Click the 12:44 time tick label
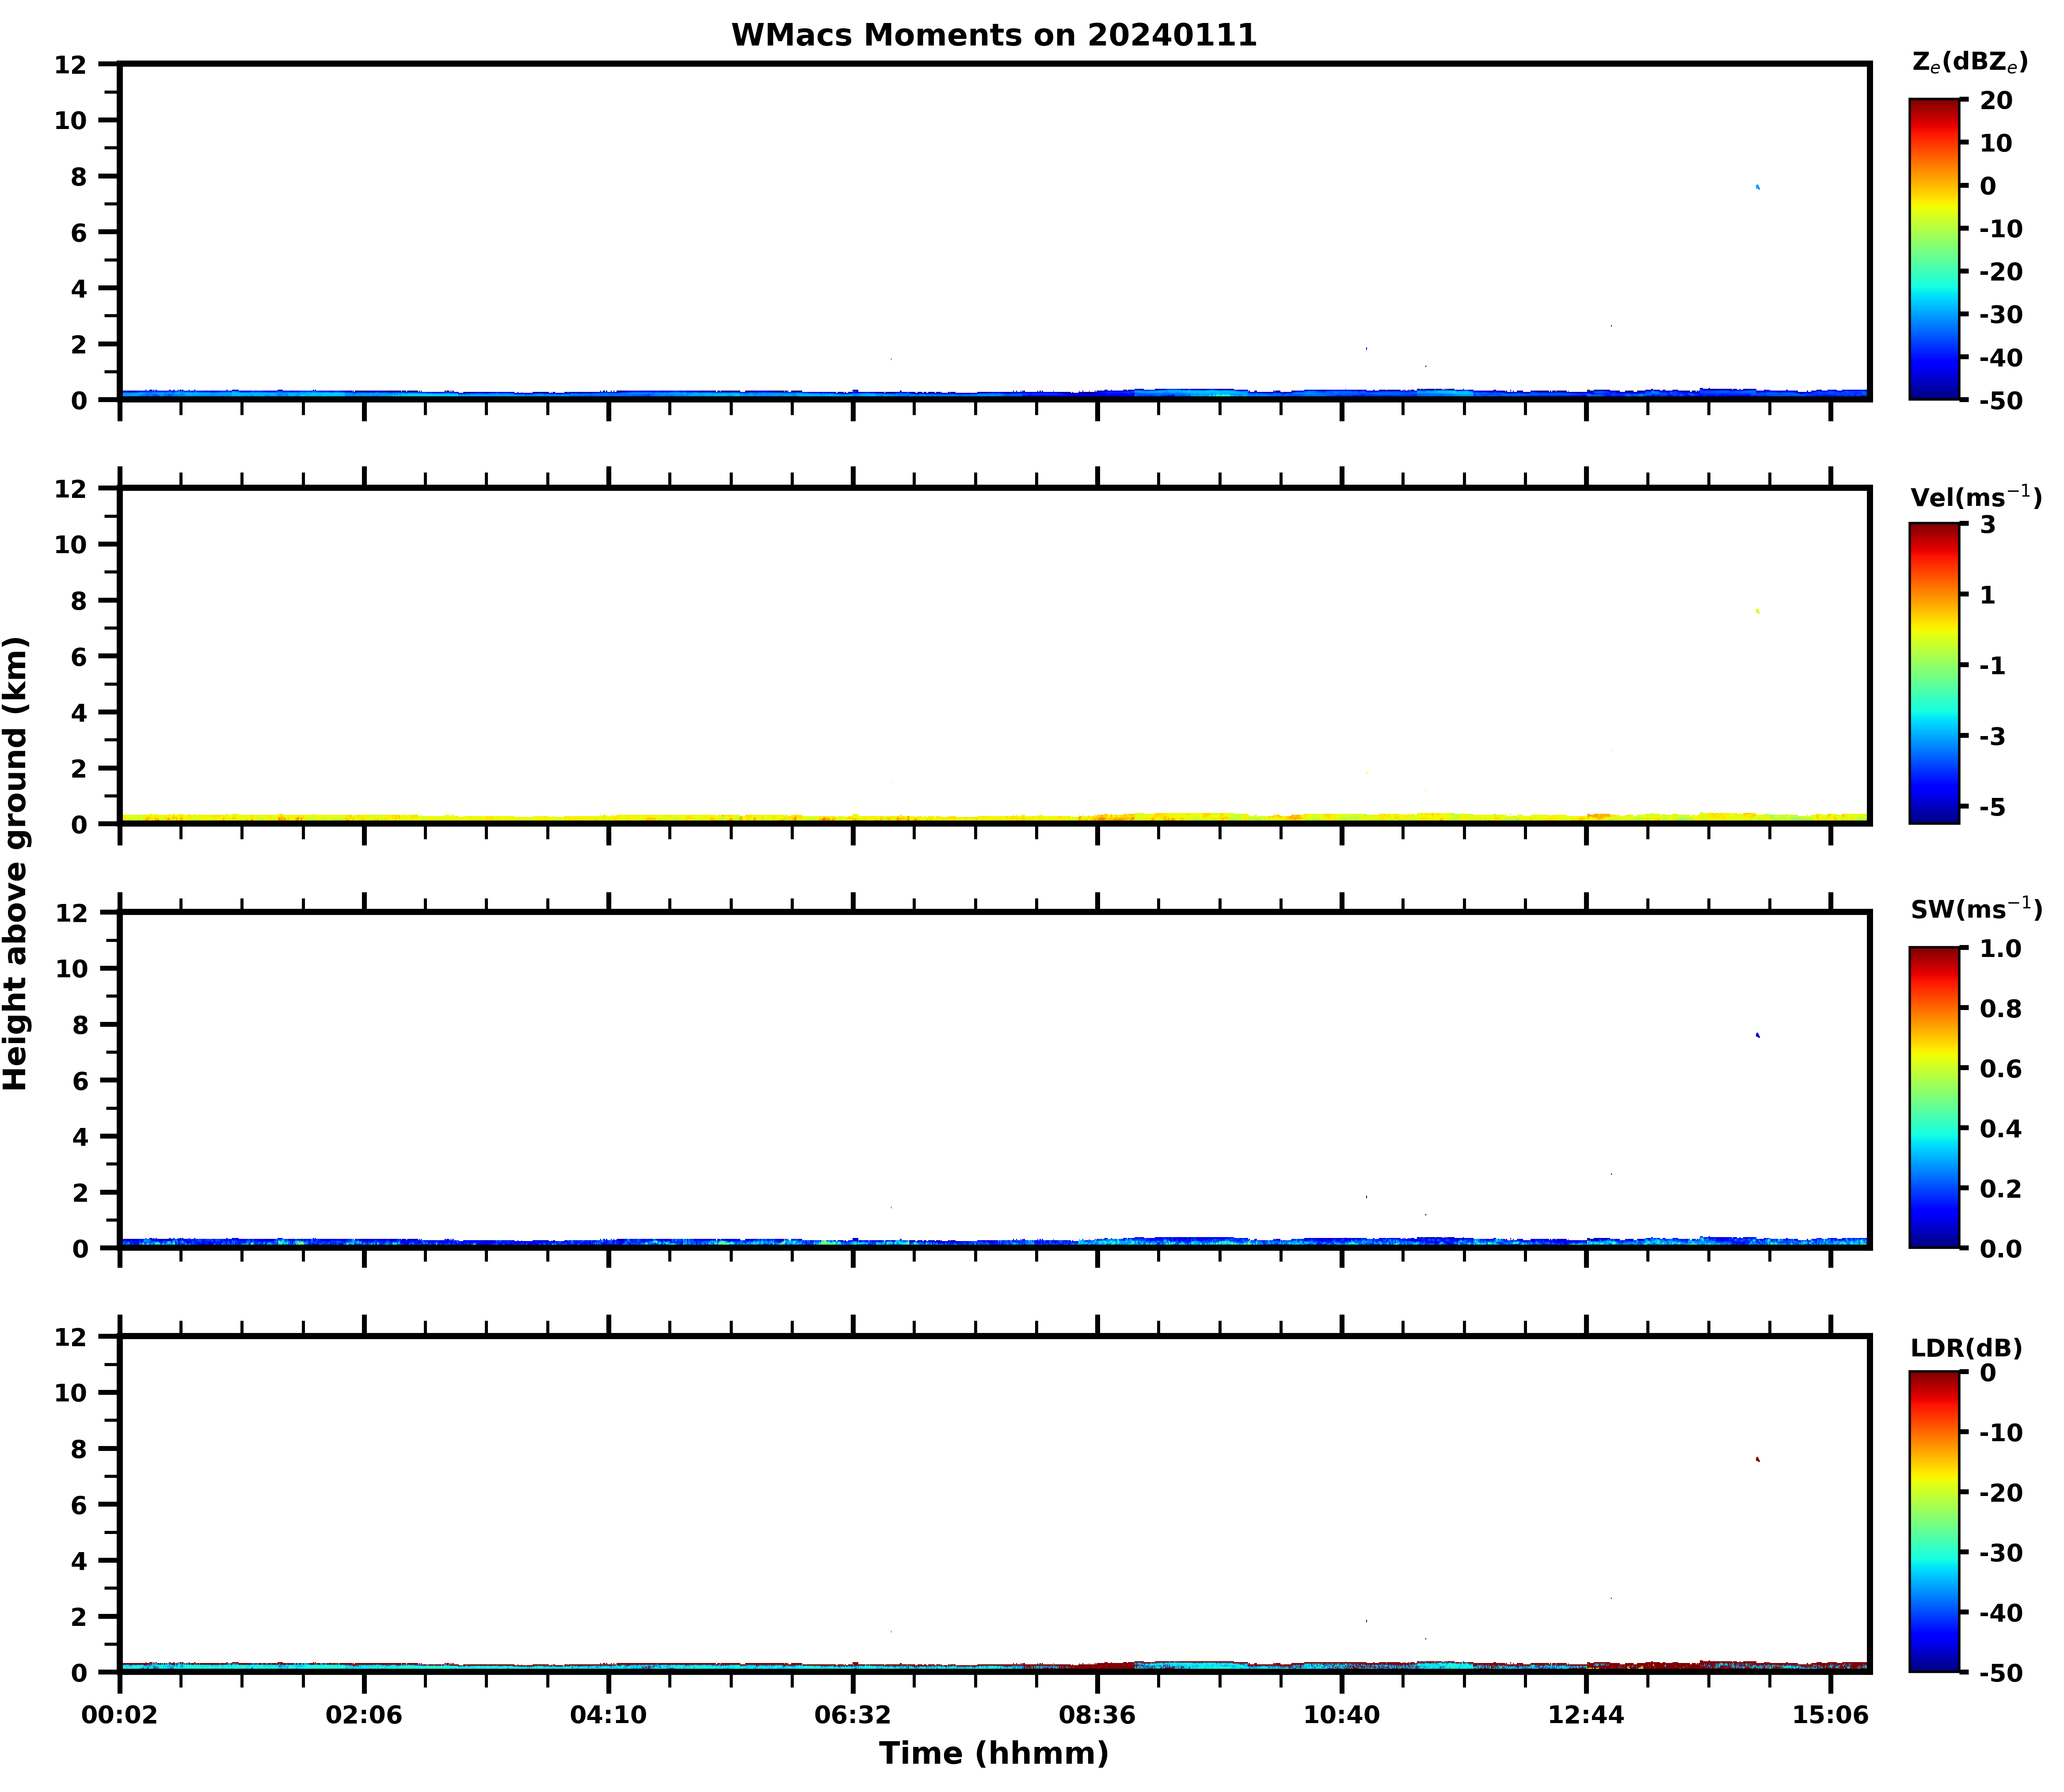This screenshot has width=2064, height=1792. tap(1585, 1715)
